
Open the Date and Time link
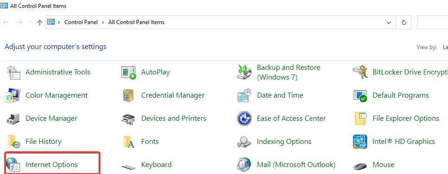(280, 95)
